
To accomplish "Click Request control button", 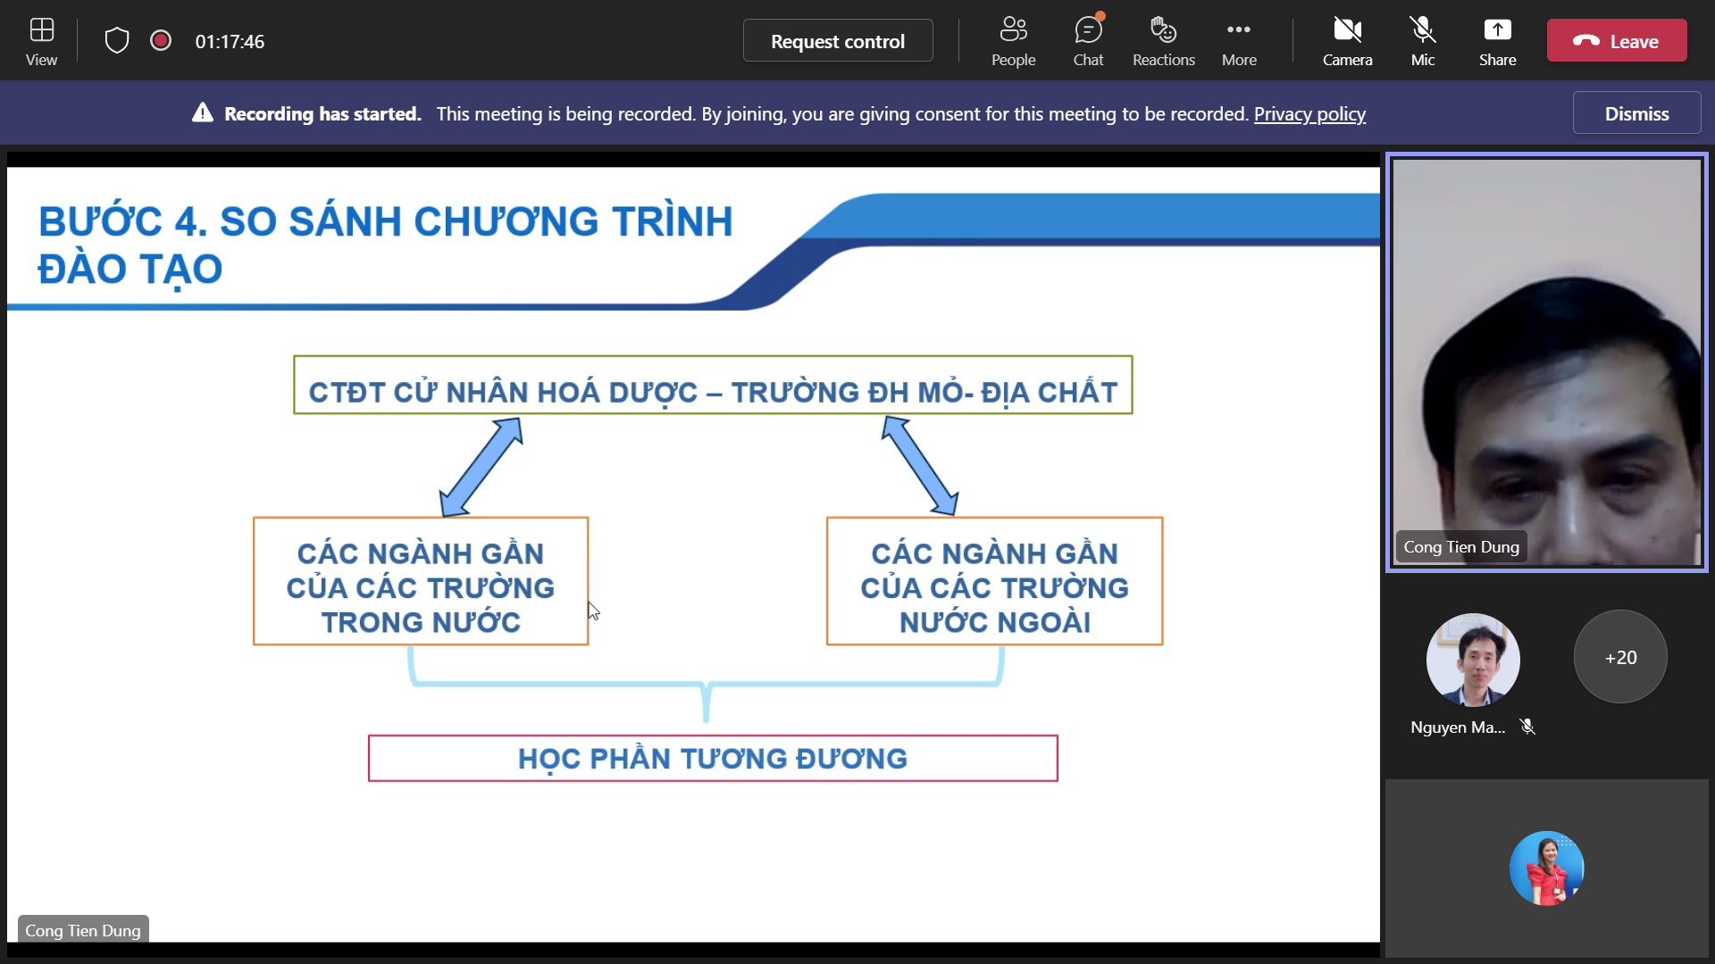I will click(838, 41).
